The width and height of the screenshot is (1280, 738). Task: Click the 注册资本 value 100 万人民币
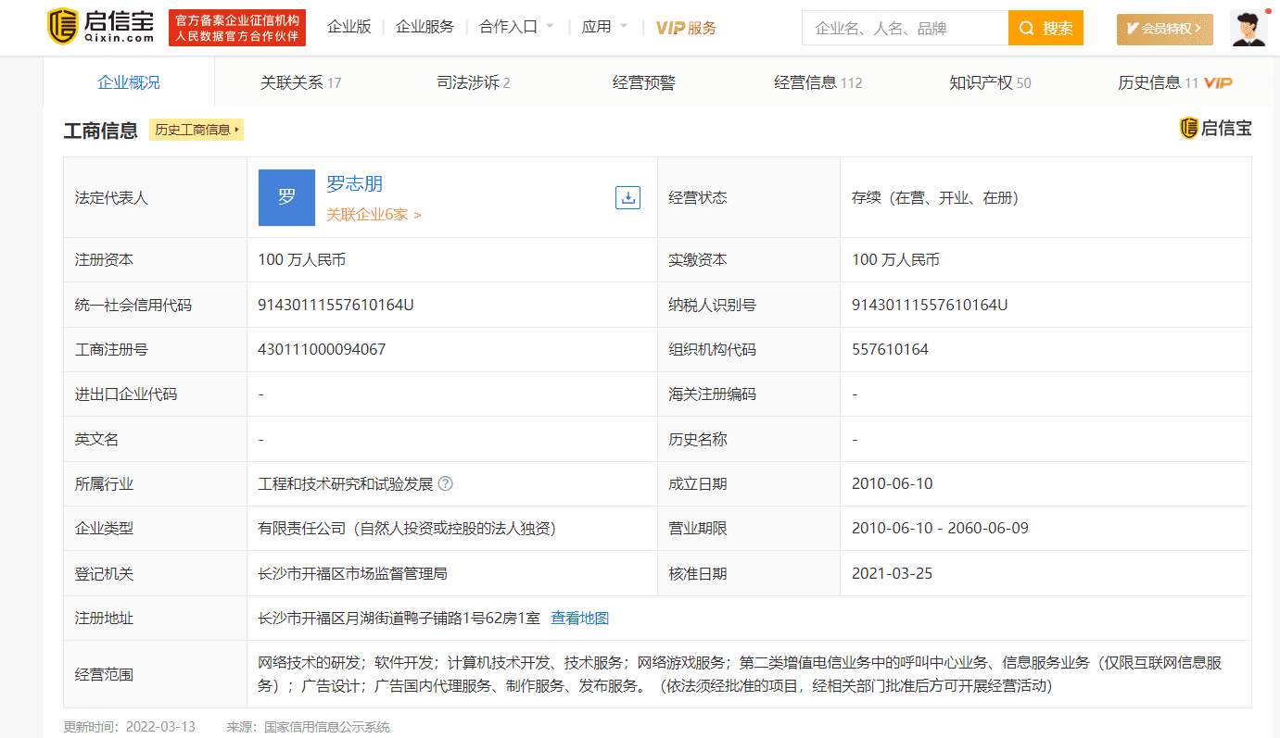[301, 260]
